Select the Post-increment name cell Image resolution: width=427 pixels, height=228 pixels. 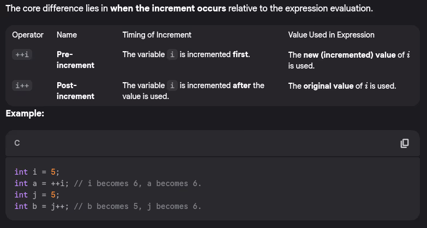[x=75, y=91]
